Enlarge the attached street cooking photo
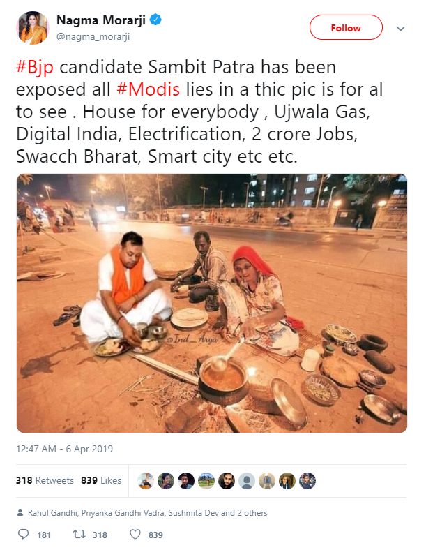Viewport: 426px width, 550px height. tap(211, 303)
